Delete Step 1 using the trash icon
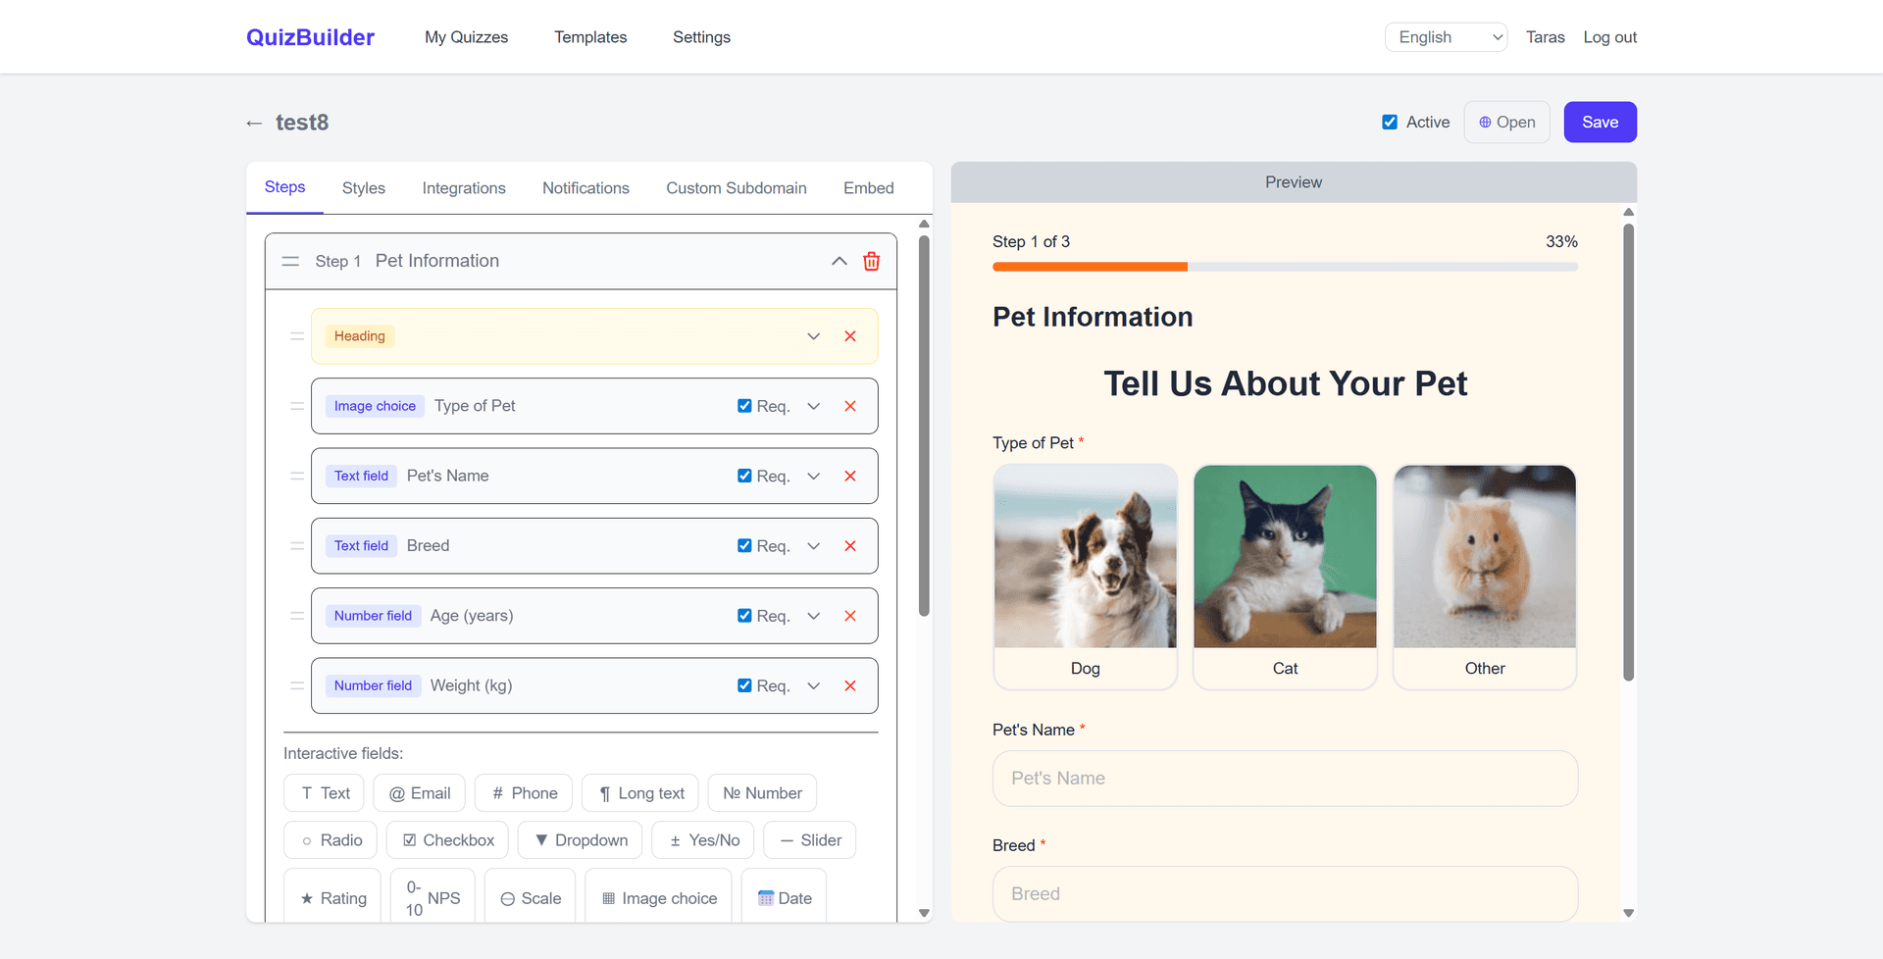The height and width of the screenshot is (959, 1883). coord(871,261)
